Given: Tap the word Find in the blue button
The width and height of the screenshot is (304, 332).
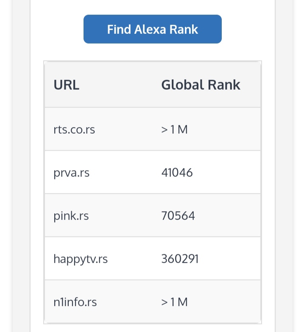Looking at the screenshot, I should coord(119,29).
